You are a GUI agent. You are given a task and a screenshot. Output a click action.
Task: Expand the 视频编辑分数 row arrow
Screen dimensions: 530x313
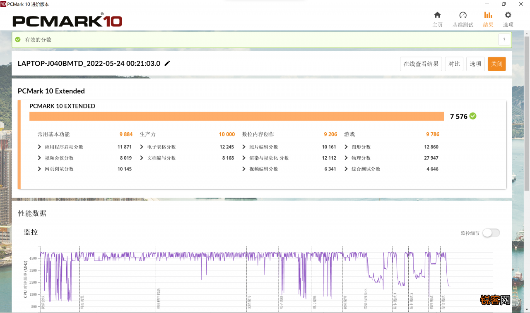244,169
